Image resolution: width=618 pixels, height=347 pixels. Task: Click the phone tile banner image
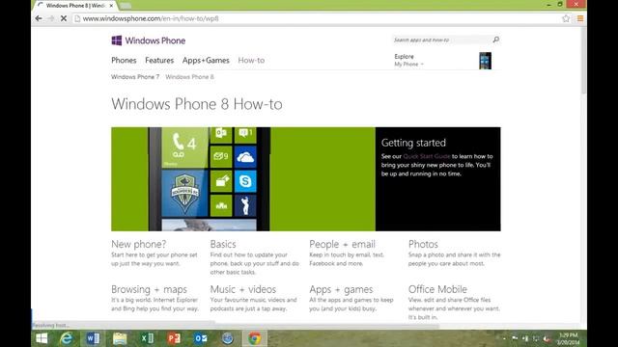click(243, 179)
